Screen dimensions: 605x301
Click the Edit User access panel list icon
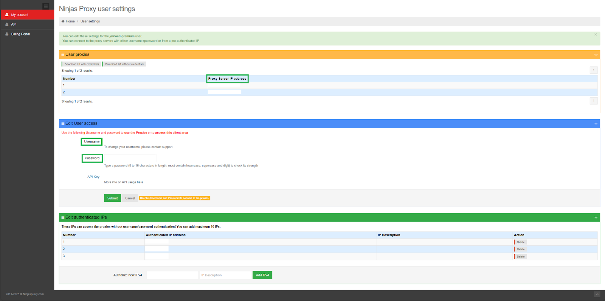point(63,124)
